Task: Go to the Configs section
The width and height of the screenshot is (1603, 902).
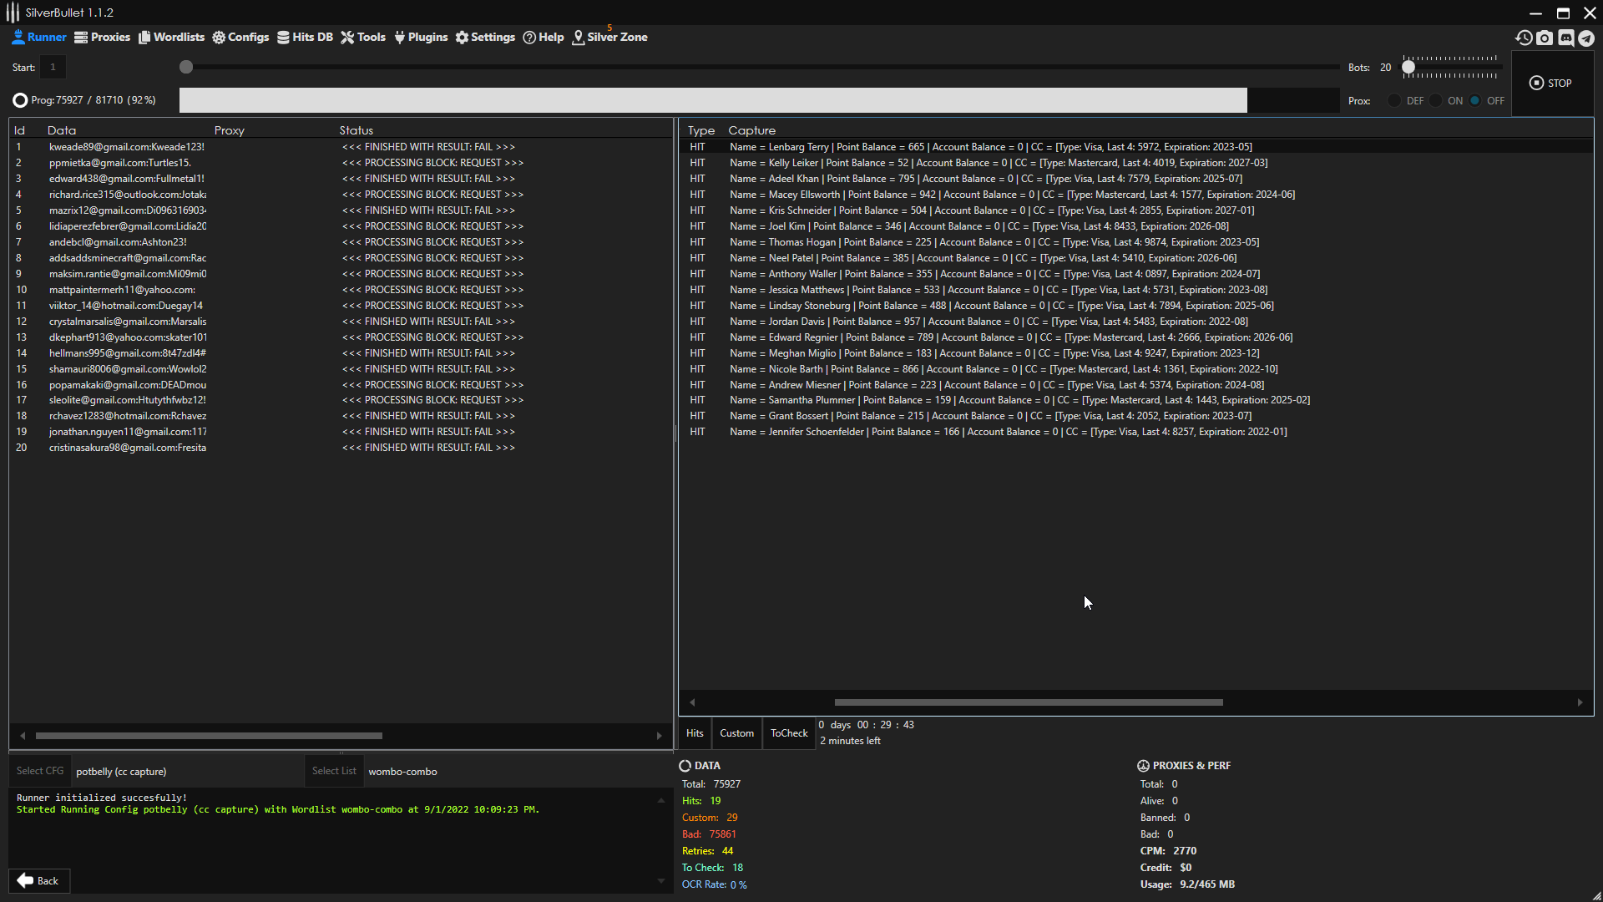Action: point(240,37)
